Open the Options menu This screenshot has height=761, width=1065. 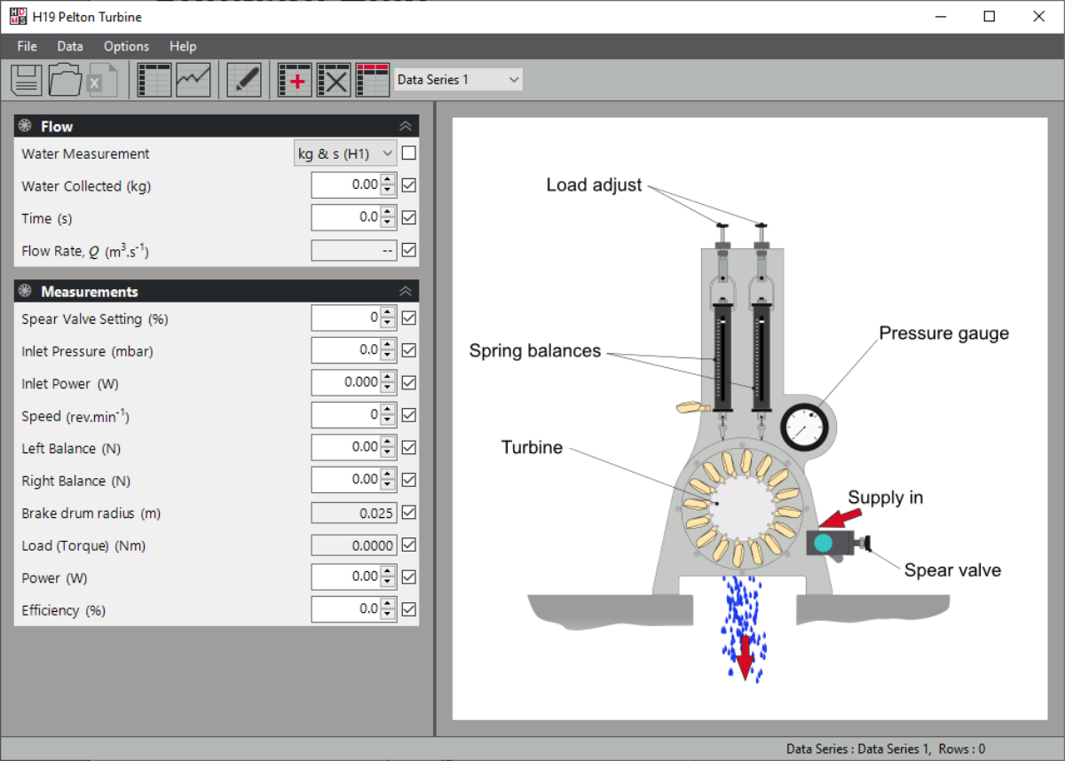(x=126, y=46)
